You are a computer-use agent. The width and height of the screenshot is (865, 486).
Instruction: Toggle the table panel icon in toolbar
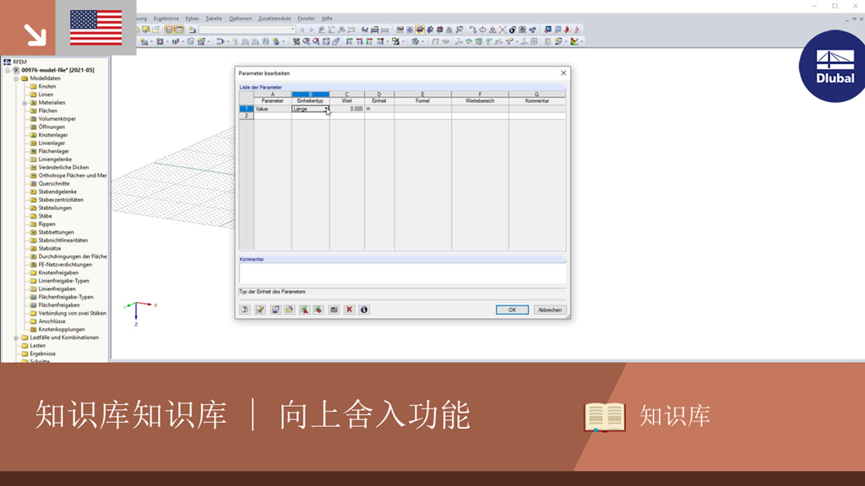point(179,30)
